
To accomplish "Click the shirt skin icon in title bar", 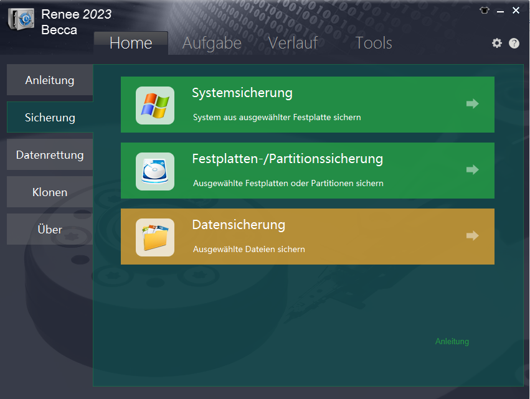I will point(484,11).
